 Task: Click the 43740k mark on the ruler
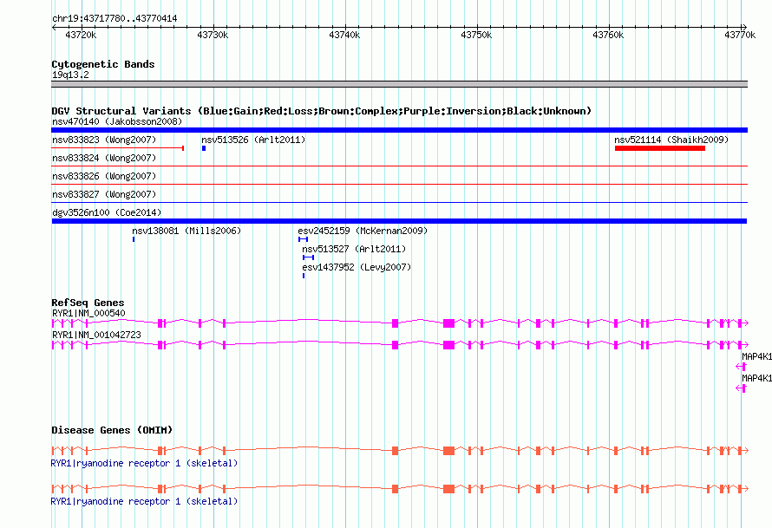click(x=344, y=35)
